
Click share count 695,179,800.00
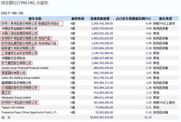click(103, 73)
